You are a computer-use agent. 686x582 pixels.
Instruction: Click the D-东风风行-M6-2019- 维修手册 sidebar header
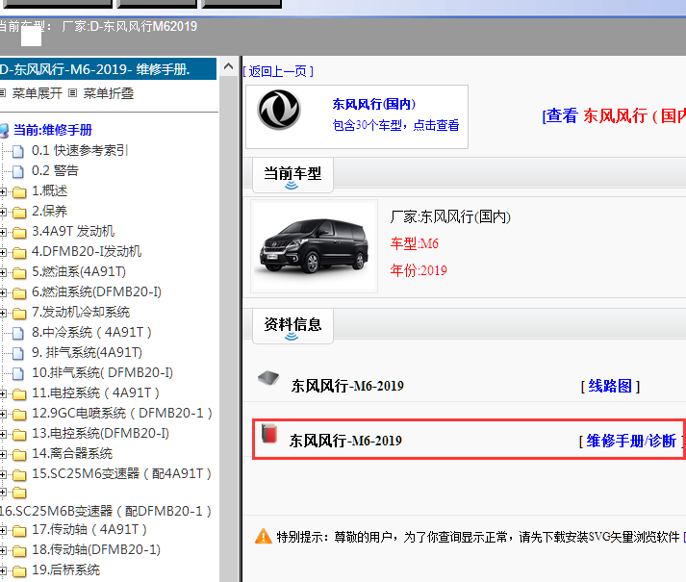pyautogui.click(x=108, y=69)
